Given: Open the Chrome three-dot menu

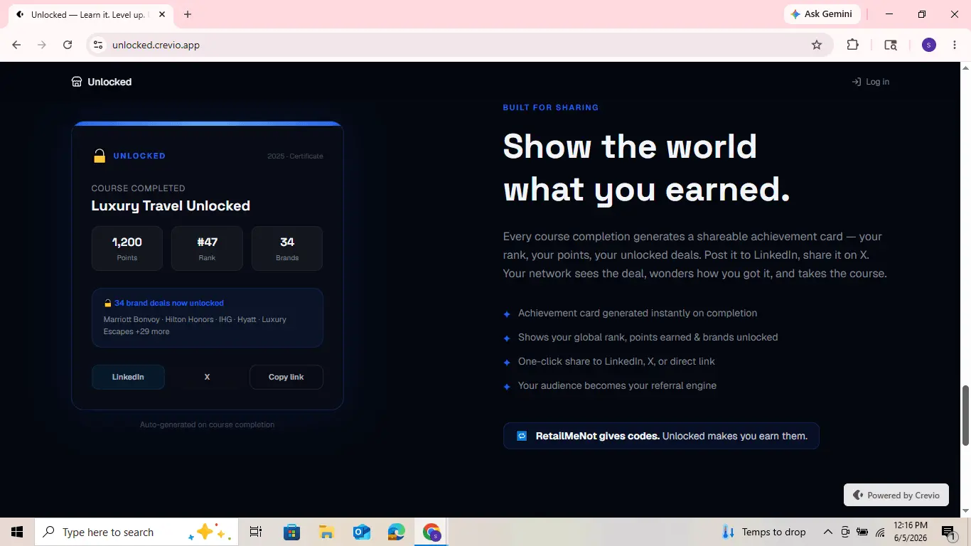Looking at the screenshot, I should coord(955,45).
